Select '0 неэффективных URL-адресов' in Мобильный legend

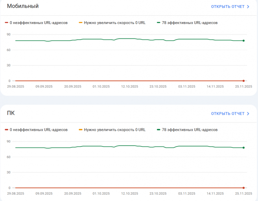point(39,23)
